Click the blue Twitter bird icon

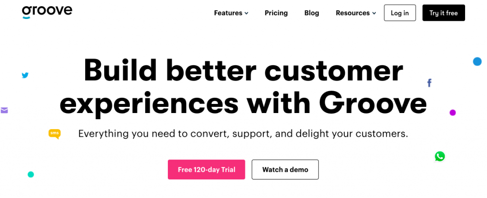[25, 75]
